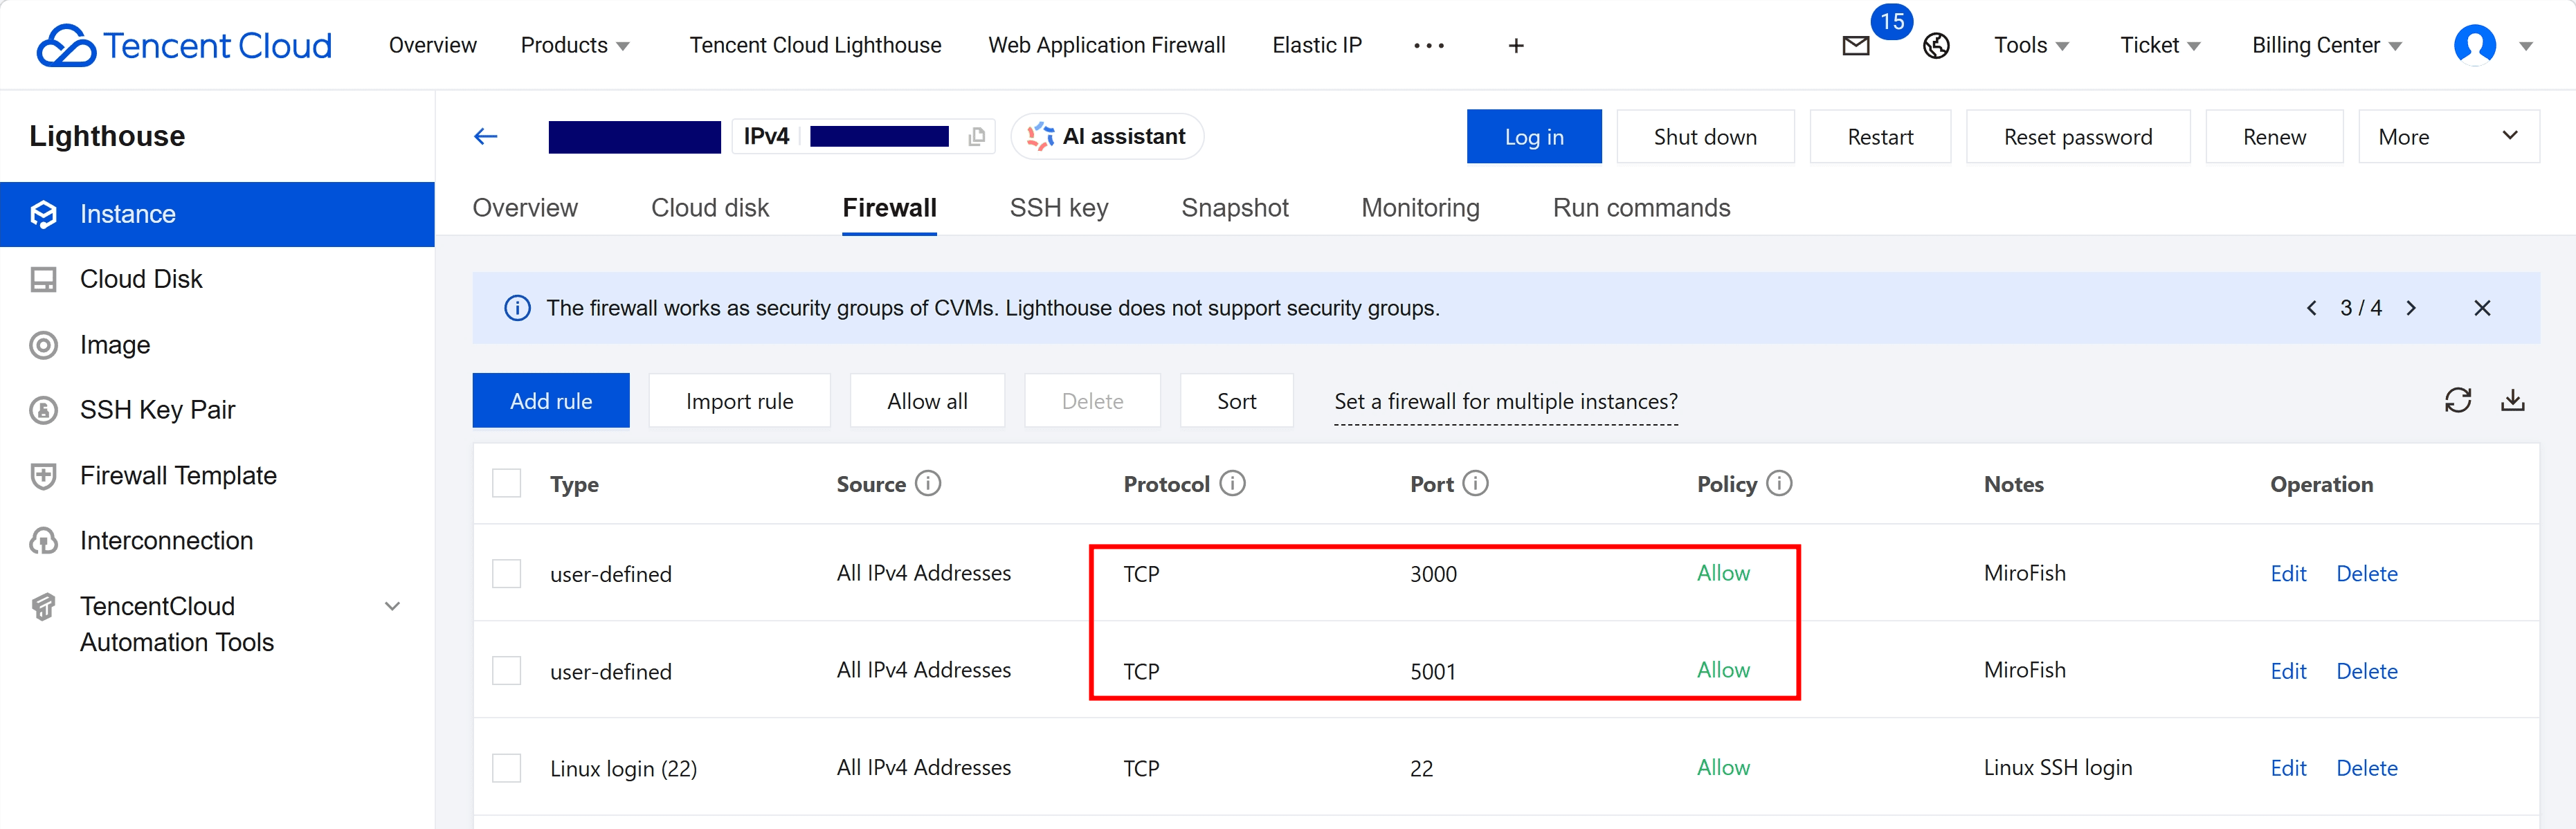Image resolution: width=2576 pixels, height=829 pixels.
Task: Open Tencent Cloud Lighthouse top shortcut
Action: (x=815, y=46)
